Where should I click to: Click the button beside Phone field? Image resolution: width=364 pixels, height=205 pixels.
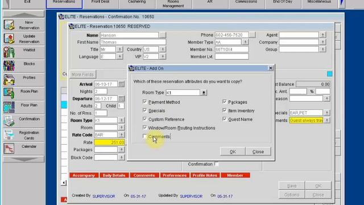click(x=252, y=35)
